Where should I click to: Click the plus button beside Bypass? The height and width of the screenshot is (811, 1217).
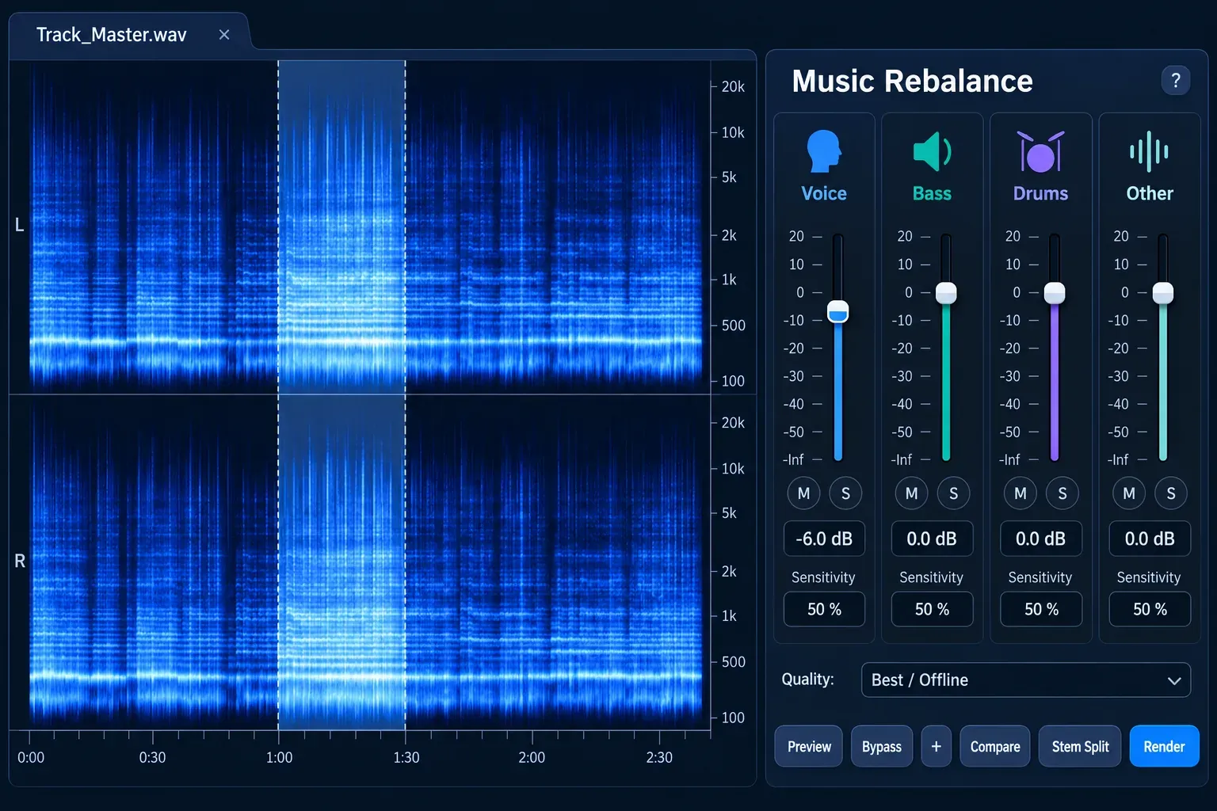click(x=936, y=746)
